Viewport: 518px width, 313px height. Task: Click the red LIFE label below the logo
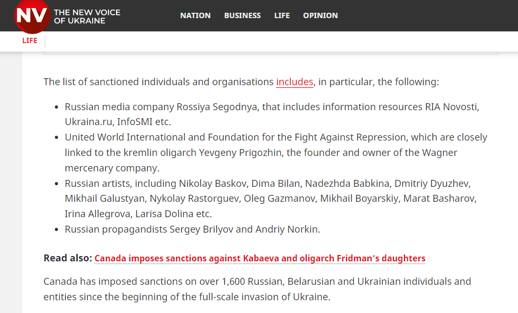30,41
